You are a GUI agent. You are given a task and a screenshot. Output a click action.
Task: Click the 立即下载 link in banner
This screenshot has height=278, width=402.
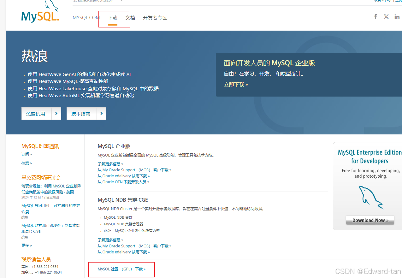point(236,85)
